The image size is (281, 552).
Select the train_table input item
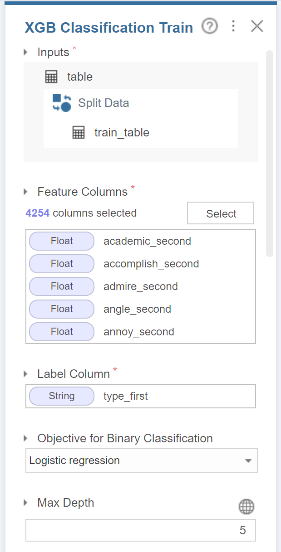click(x=122, y=132)
